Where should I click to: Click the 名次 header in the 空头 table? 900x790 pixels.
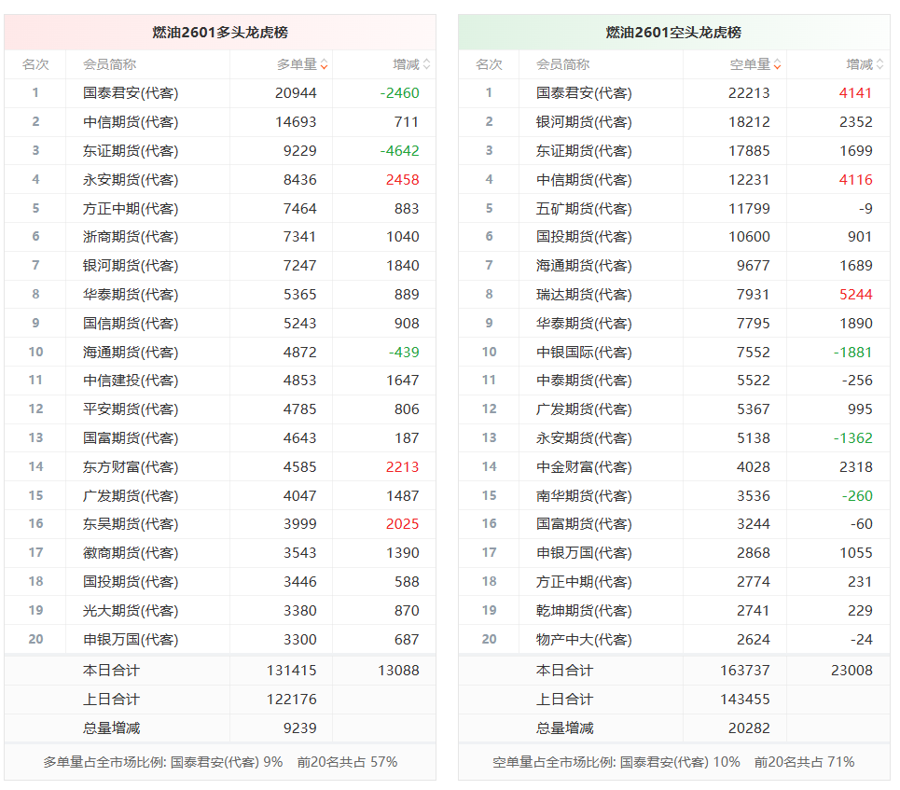pos(489,65)
